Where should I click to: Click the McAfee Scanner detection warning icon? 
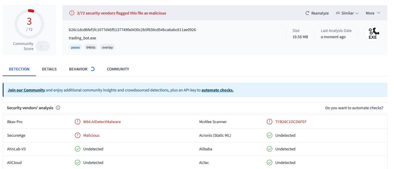269,122
